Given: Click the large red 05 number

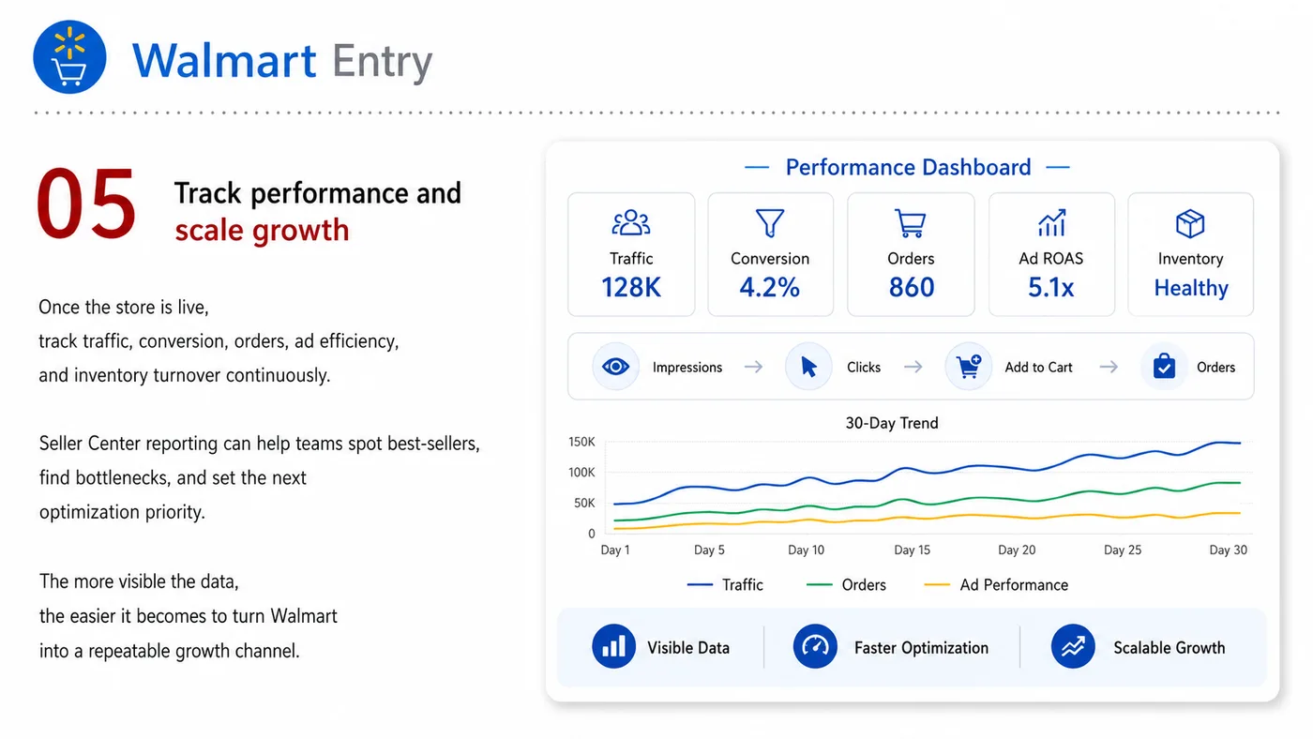Looking at the screenshot, I should tap(86, 204).
